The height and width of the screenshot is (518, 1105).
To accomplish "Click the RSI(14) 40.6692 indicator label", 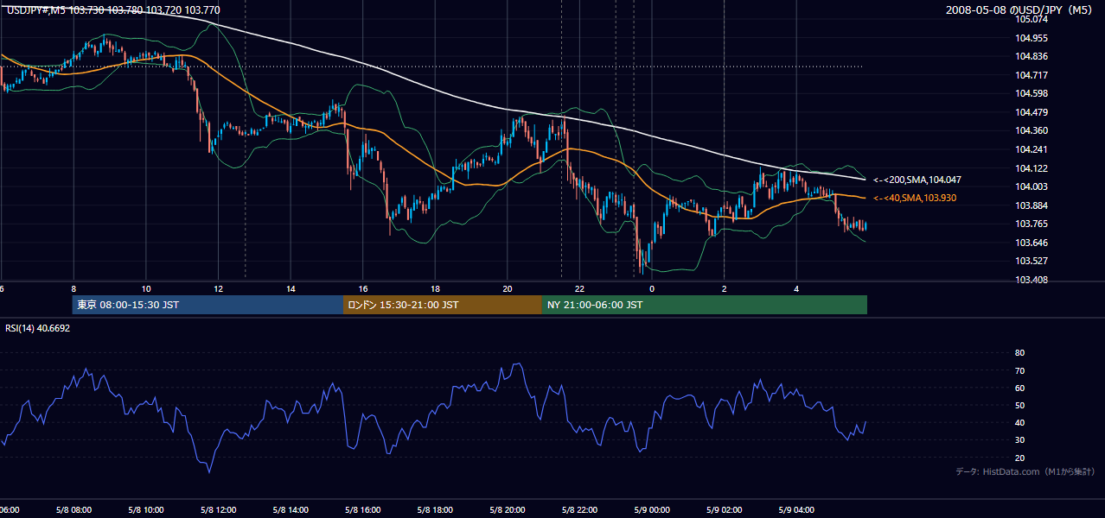I will [x=38, y=328].
